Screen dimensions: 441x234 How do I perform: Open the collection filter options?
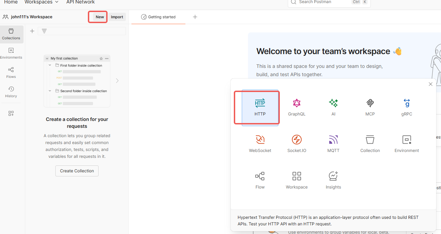pyautogui.click(x=44, y=31)
